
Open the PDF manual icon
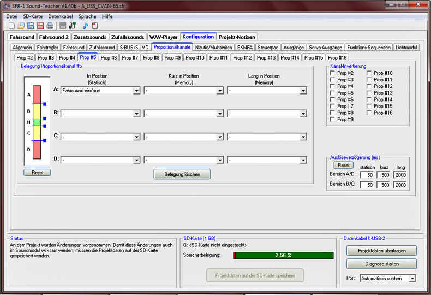pyautogui.click(x=95, y=26)
